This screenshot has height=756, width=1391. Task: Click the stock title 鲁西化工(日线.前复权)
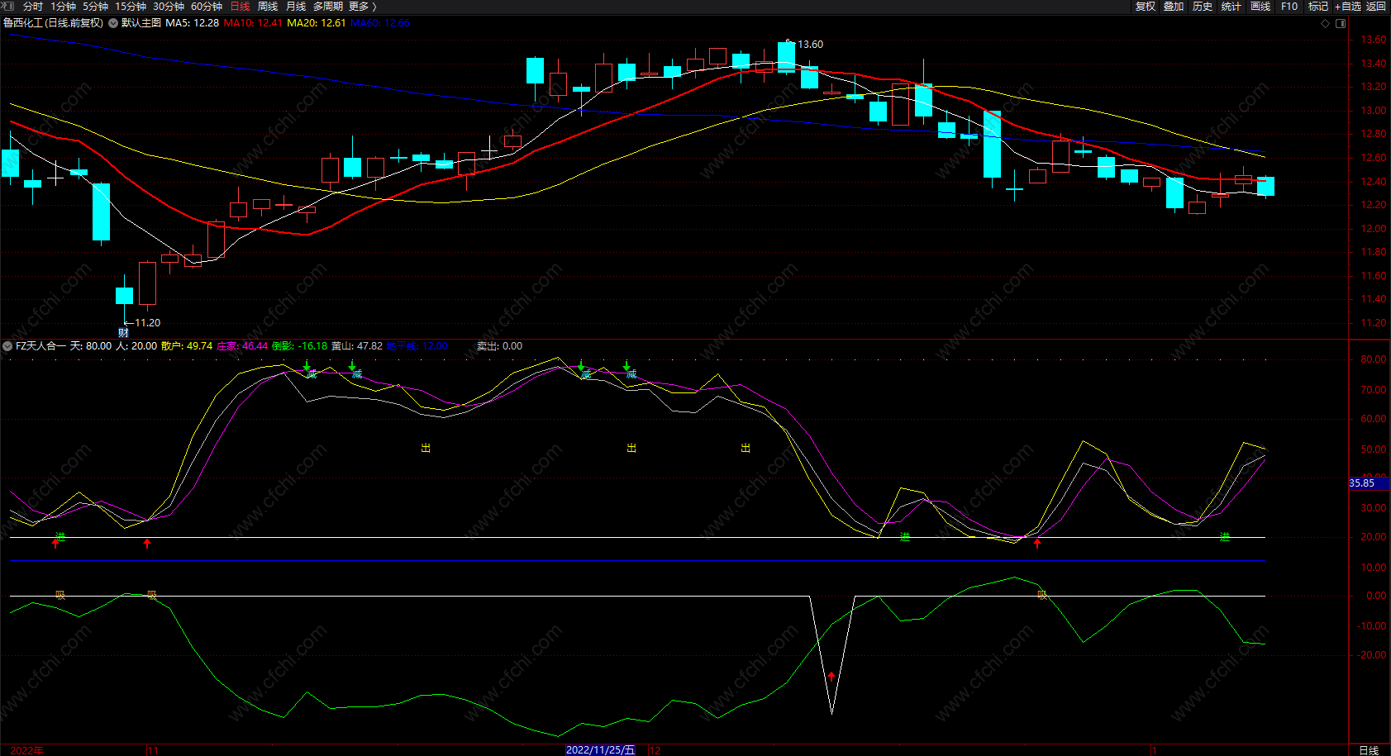54,23
